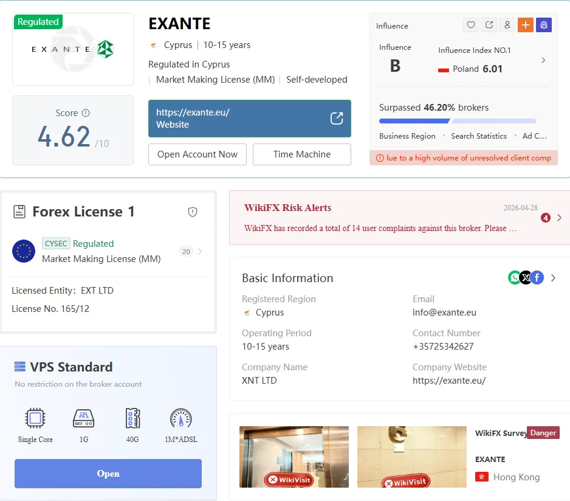Click the shield icon beside Forex License
This screenshot has width=570, height=501.
pyautogui.click(x=192, y=212)
